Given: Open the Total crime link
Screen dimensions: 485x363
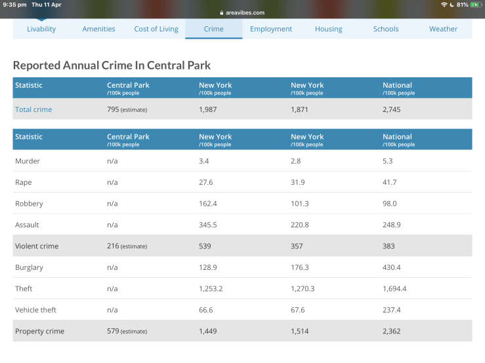Looking at the screenshot, I should click(33, 109).
